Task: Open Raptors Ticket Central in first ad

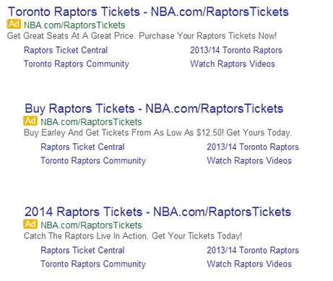Action: [66, 50]
